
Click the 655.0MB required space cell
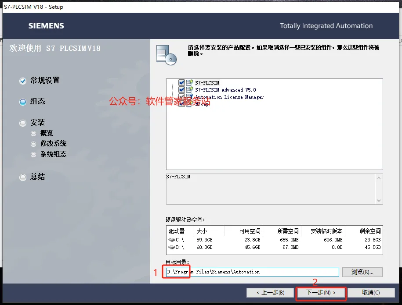pos(289,240)
